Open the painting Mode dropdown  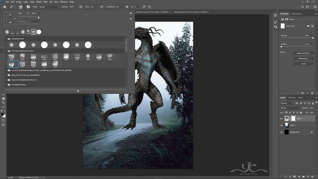pyautogui.click(x=49, y=7)
